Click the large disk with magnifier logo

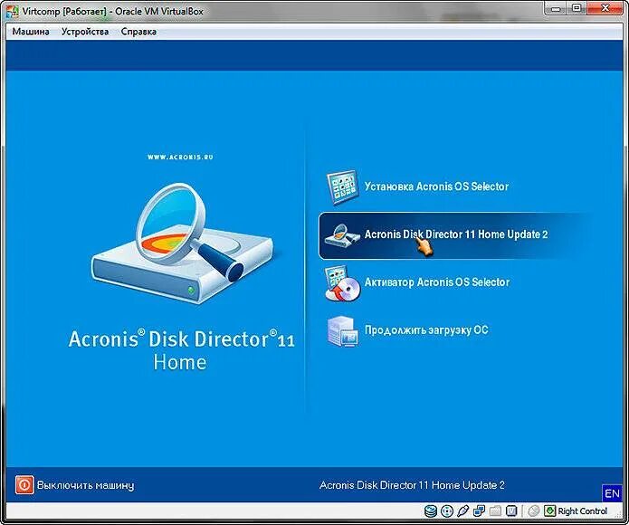pyautogui.click(x=183, y=244)
